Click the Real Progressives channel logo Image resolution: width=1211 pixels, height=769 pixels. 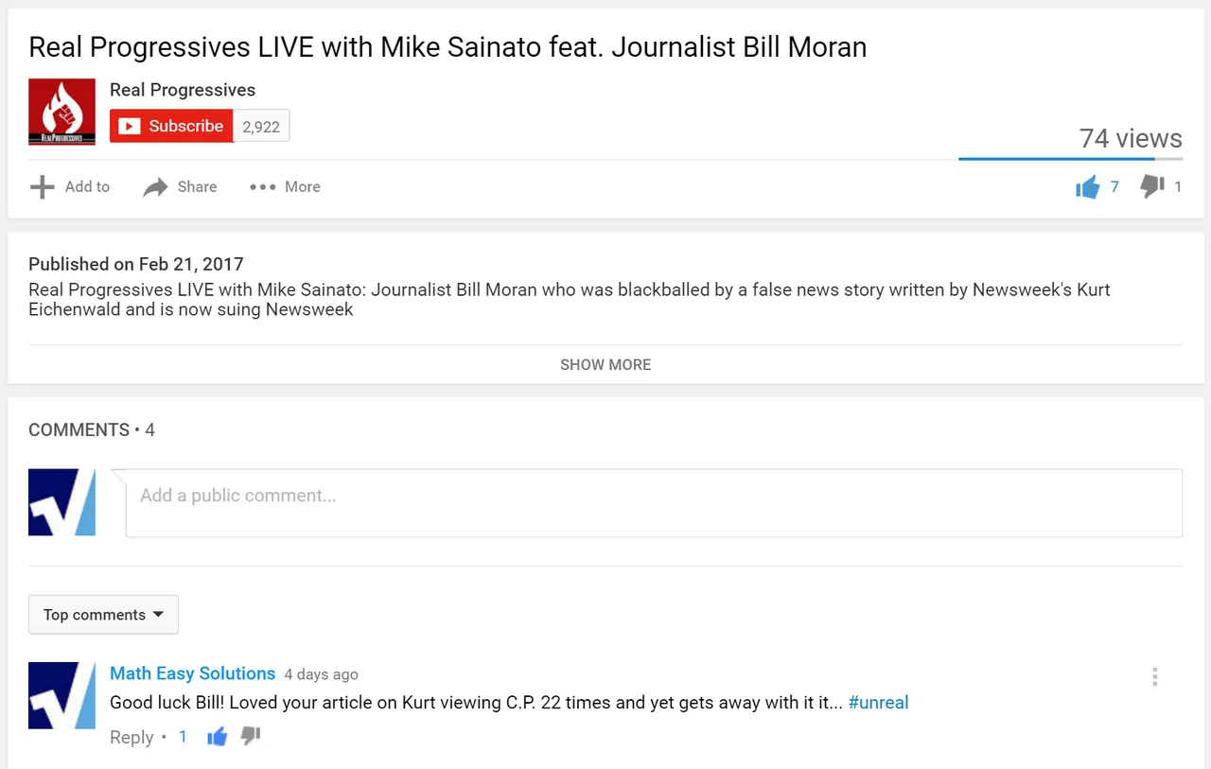pyautogui.click(x=61, y=112)
